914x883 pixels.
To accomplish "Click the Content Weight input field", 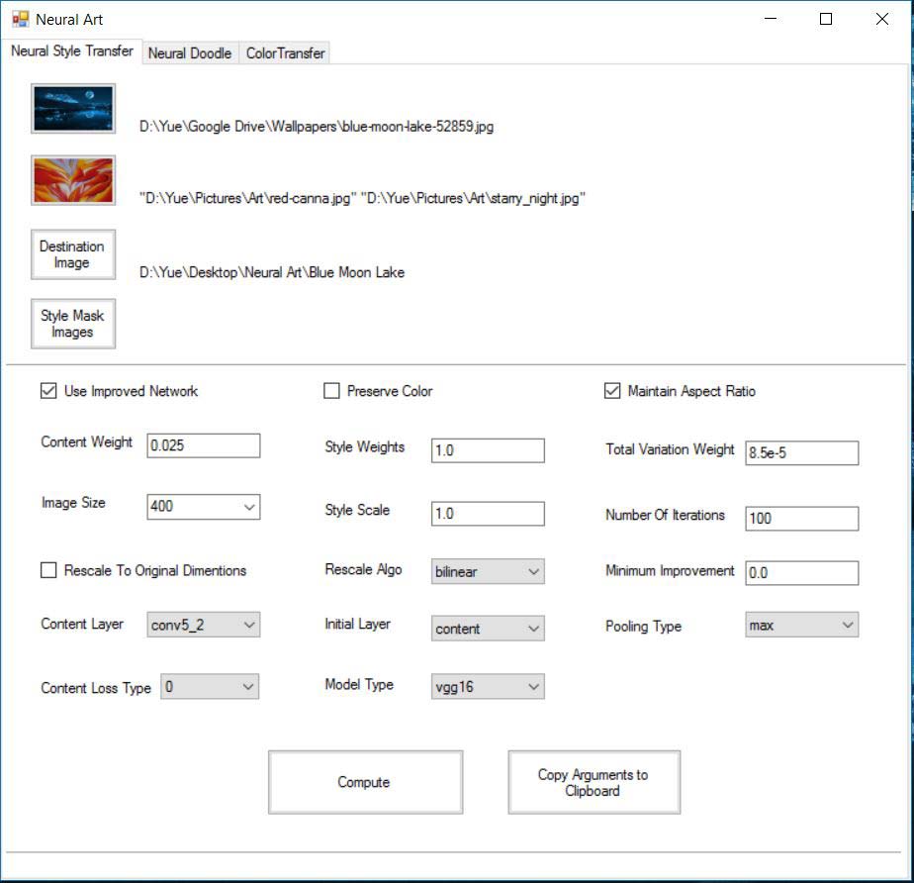I will coord(203,445).
